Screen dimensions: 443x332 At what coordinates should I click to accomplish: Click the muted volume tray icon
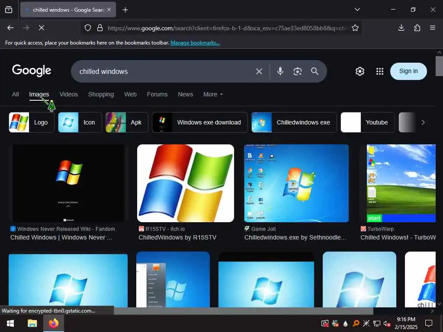coord(387,323)
